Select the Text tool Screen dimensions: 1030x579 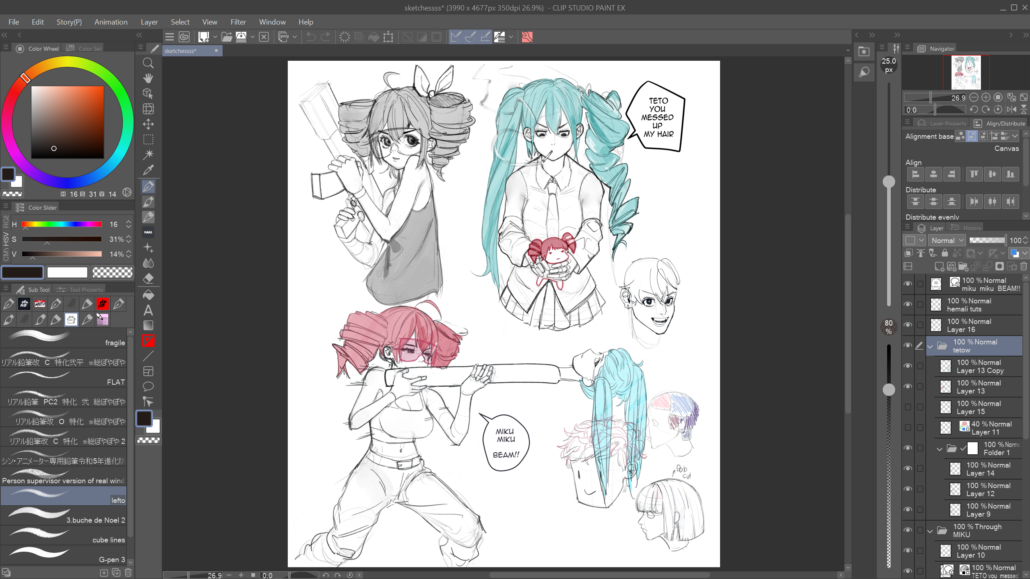tap(148, 310)
